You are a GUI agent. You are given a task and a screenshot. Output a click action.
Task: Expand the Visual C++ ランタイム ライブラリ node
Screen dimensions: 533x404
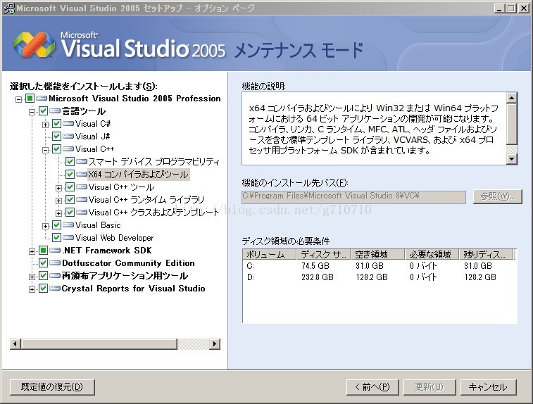pyautogui.click(x=58, y=201)
